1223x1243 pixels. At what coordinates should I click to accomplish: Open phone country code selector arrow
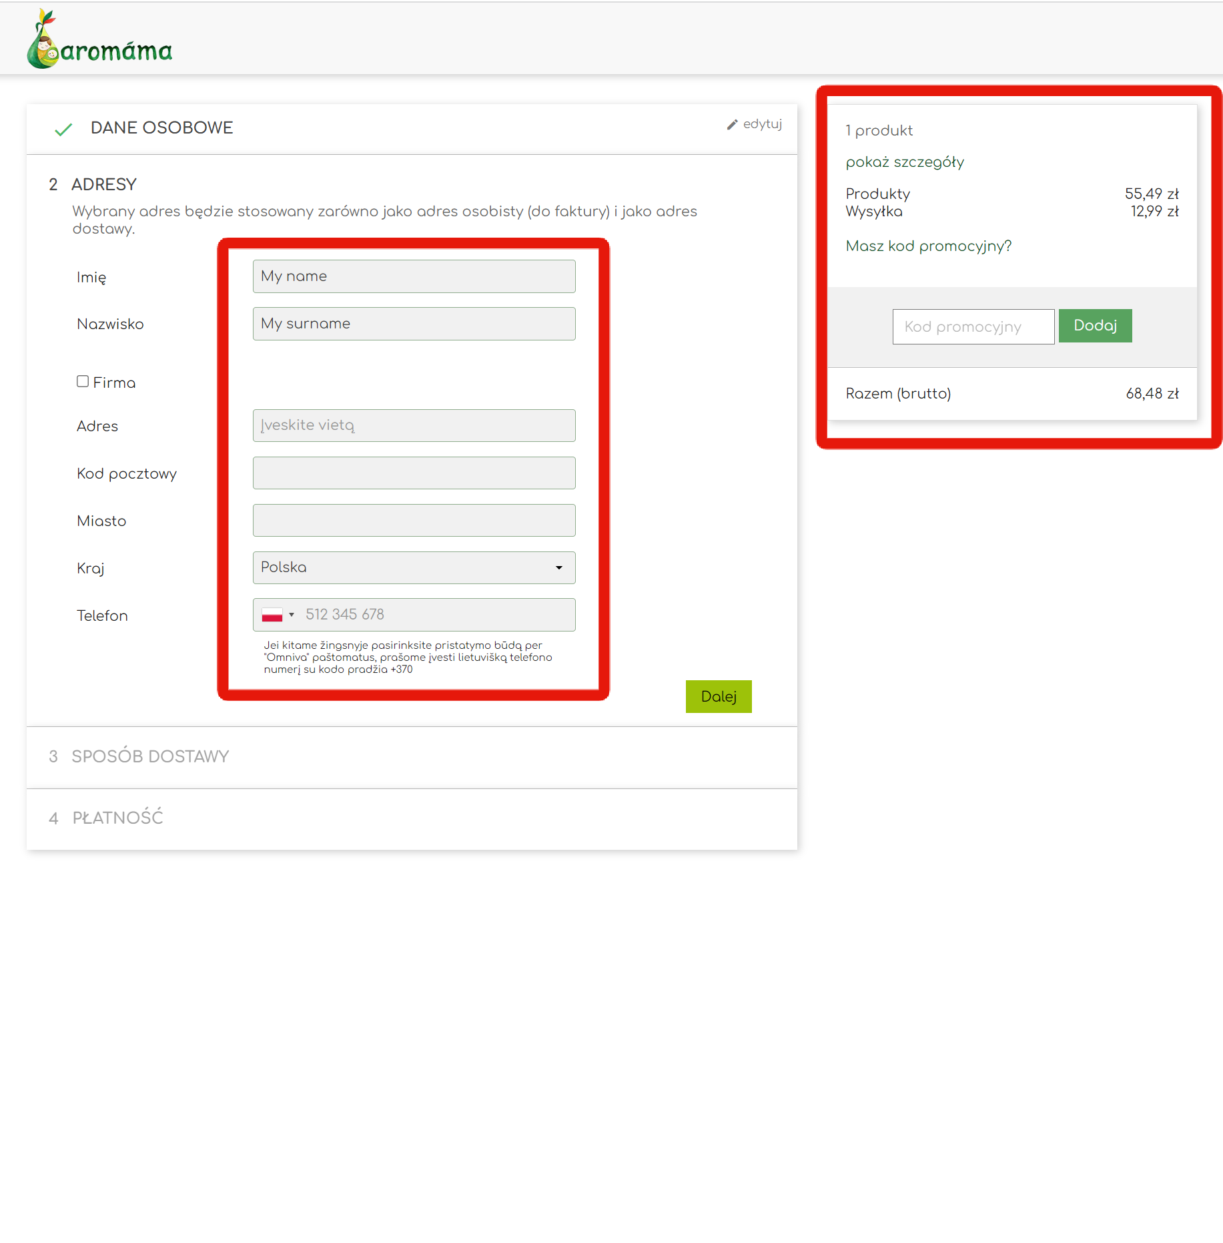point(292,615)
